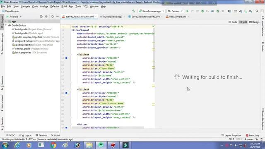Open the Event Log
This screenshot has height=149, width=265.
click(252, 135)
